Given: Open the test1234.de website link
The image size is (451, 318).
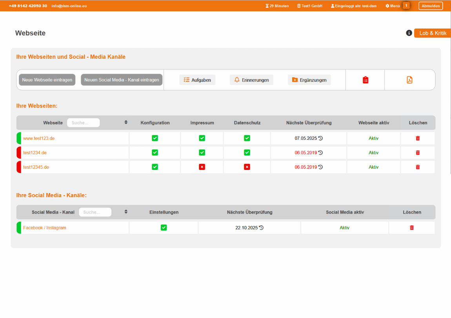Looking at the screenshot, I should click(35, 153).
